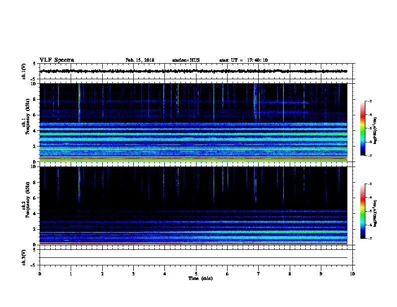Click the ch.3 flat voltage line

point(193,258)
